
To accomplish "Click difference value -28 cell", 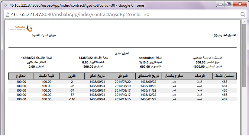I will tap(72, 86).
